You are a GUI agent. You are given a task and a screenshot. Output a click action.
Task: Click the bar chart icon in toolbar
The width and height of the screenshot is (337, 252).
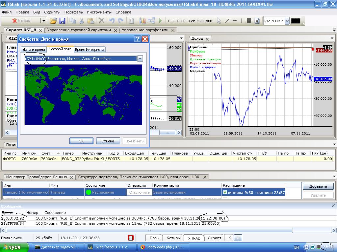[x=142, y=21]
